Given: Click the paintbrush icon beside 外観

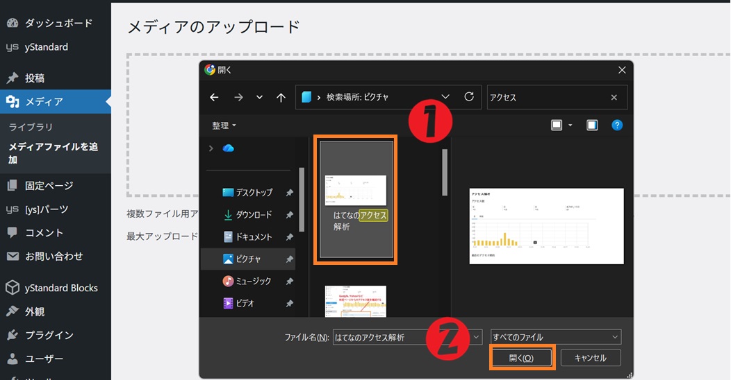Looking at the screenshot, I should tap(13, 311).
